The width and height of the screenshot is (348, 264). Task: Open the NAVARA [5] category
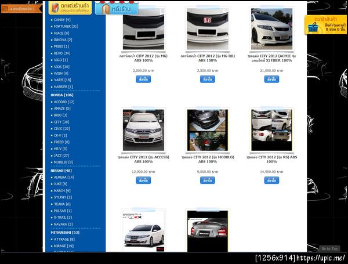63,225
